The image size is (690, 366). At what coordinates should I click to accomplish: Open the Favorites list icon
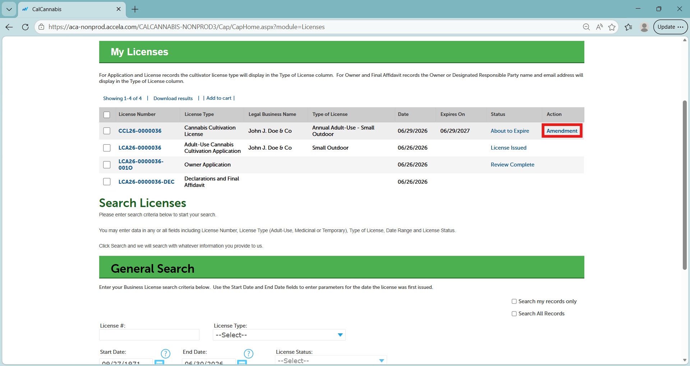pos(629,27)
